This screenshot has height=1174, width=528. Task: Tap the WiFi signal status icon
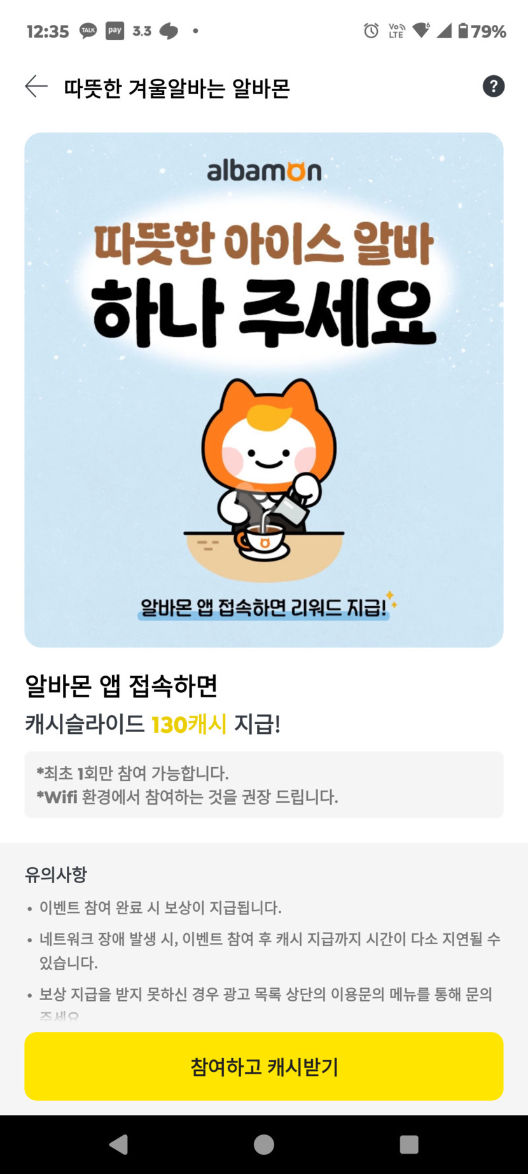point(421,31)
